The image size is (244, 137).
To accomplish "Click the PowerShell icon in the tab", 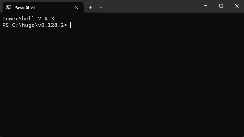I will point(8,7).
